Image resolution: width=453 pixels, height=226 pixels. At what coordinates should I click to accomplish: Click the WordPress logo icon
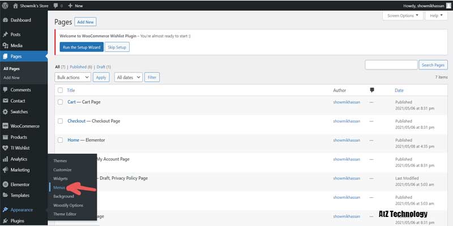tap(6, 5)
